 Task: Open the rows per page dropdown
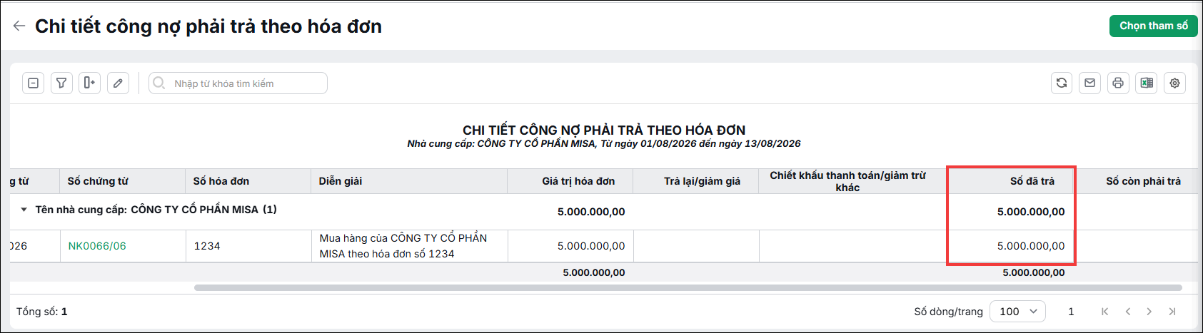pyautogui.click(x=1017, y=312)
